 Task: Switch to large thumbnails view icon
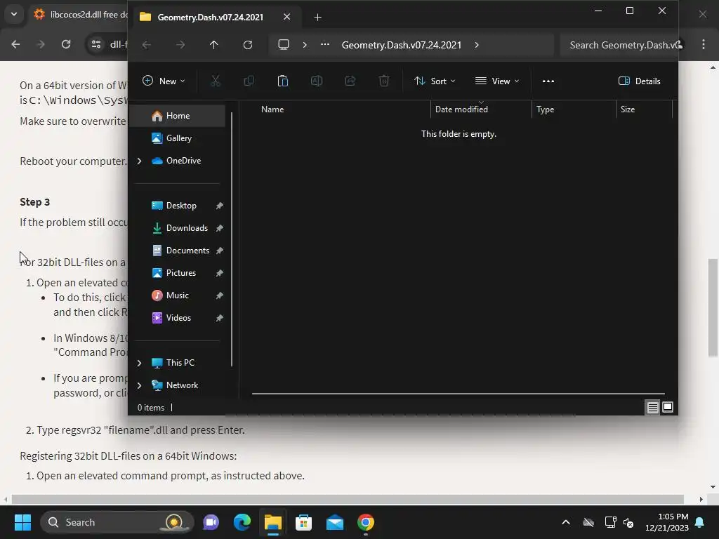coord(668,407)
